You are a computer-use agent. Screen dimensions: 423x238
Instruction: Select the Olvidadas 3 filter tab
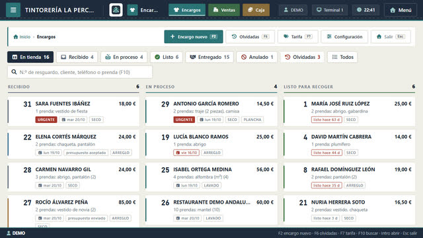click(303, 57)
